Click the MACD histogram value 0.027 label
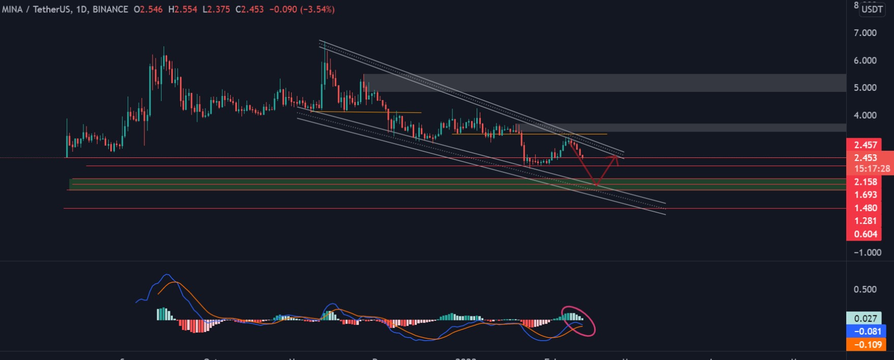The image size is (894, 360). (865, 318)
